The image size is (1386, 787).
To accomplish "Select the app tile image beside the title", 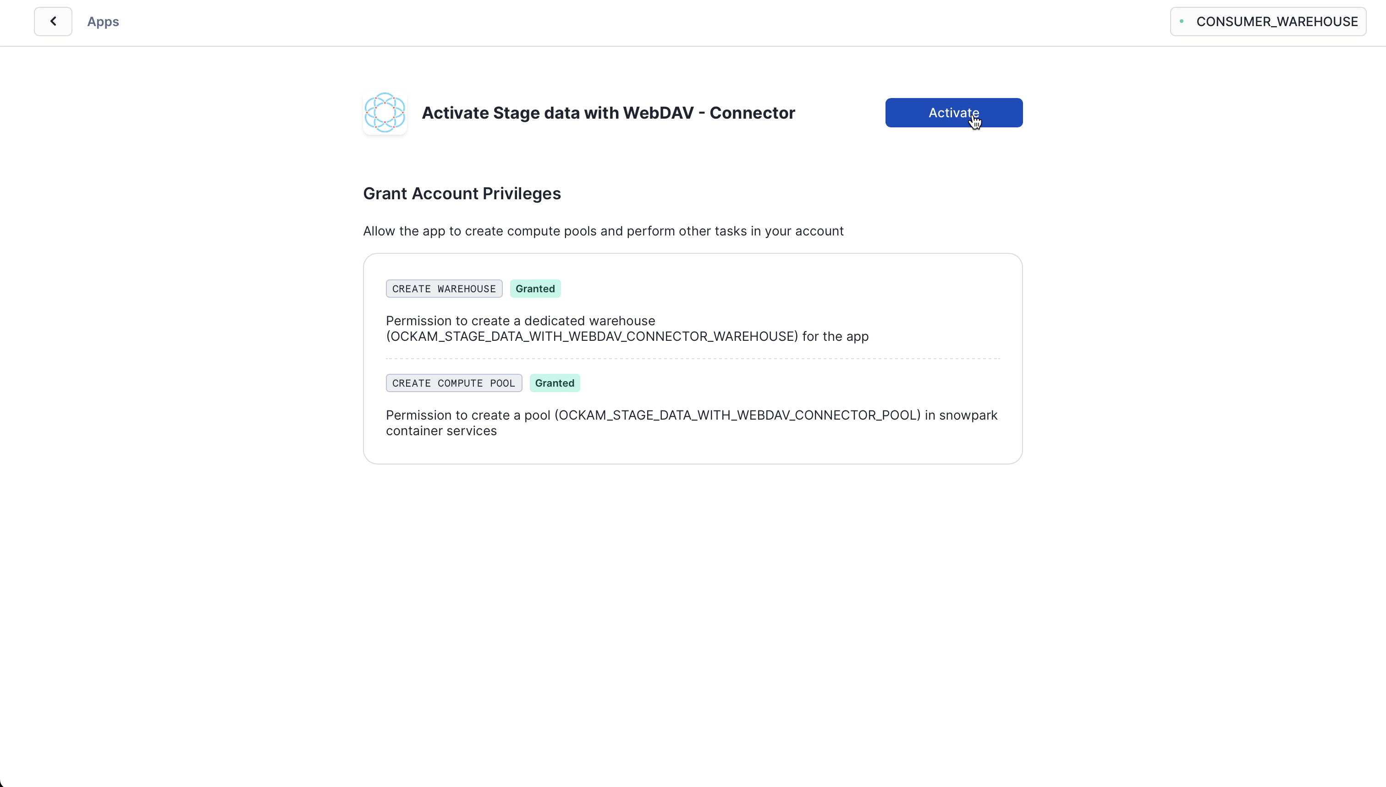I will [384, 112].
